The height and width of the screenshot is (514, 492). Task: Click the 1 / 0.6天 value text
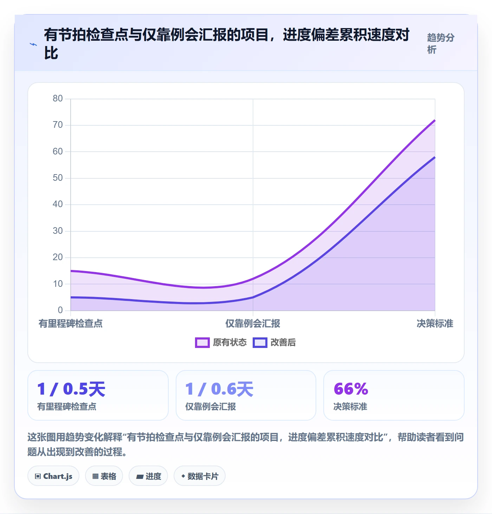219,389
